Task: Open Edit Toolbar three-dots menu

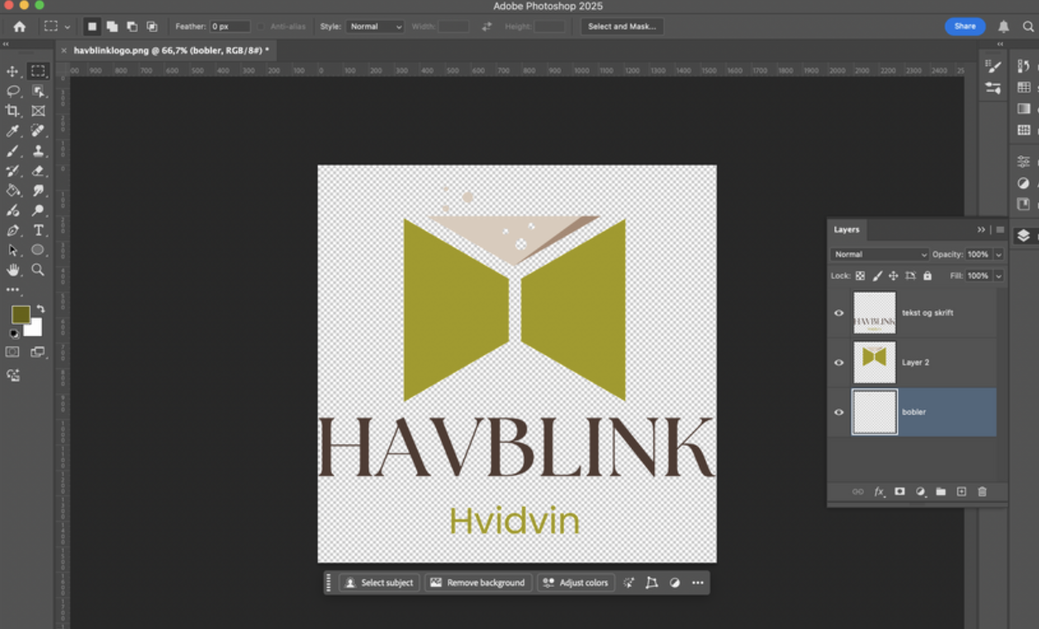Action: (12, 290)
